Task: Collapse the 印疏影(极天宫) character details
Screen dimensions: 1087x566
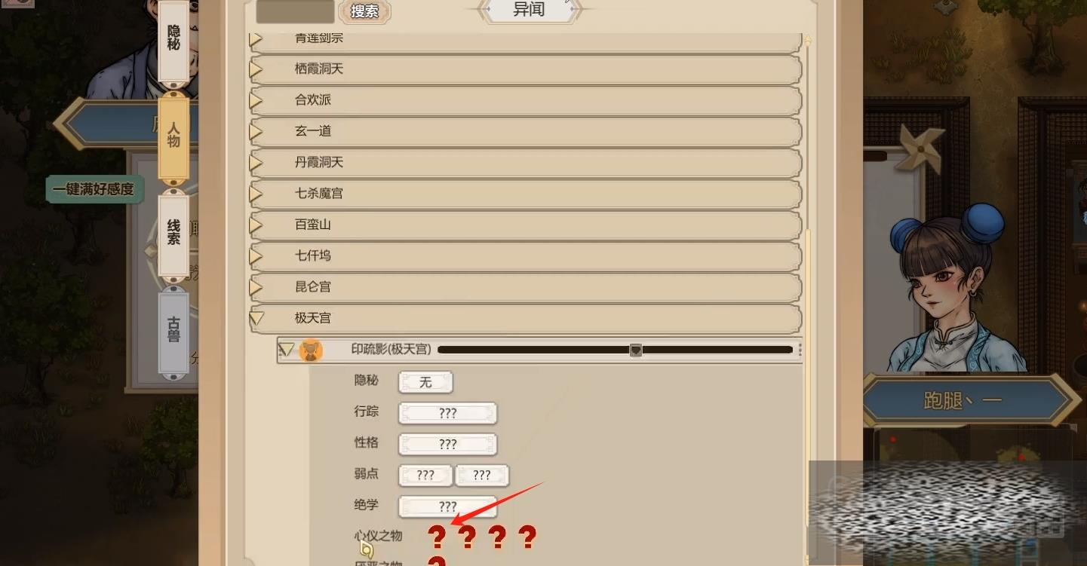Action: [x=286, y=350]
